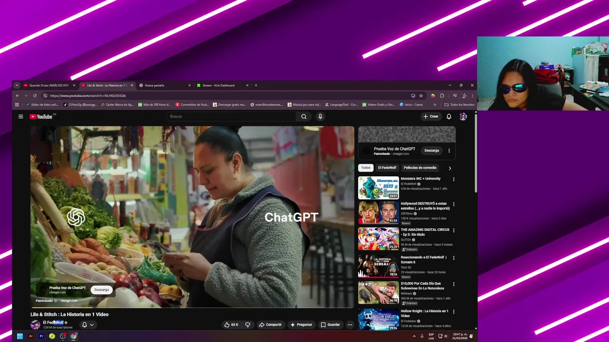This screenshot has width=609, height=342.
Task: Click the Compartir button
Action: (x=270, y=325)
